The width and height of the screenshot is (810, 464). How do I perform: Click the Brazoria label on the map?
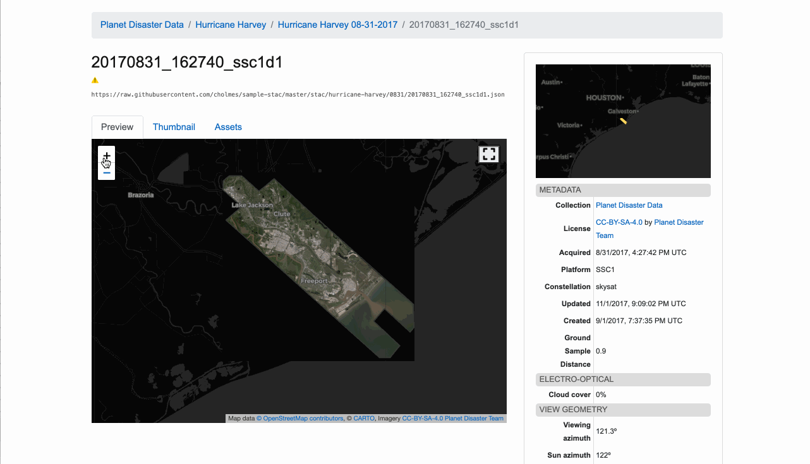(x=141, y=195)
